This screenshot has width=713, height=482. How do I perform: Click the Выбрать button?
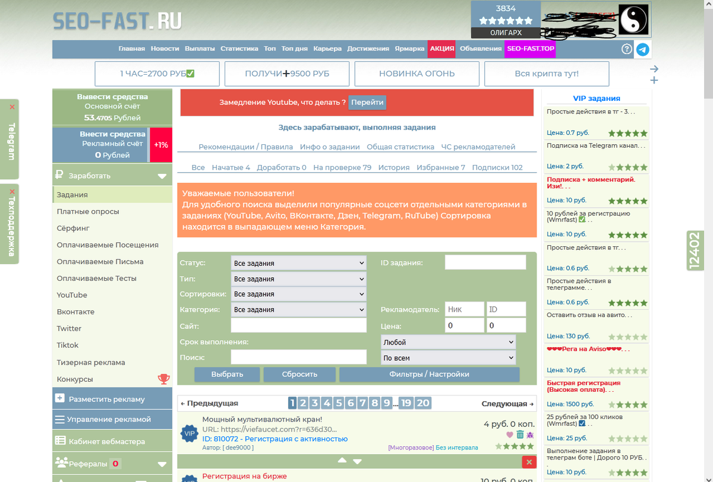(x=227, y=375)
